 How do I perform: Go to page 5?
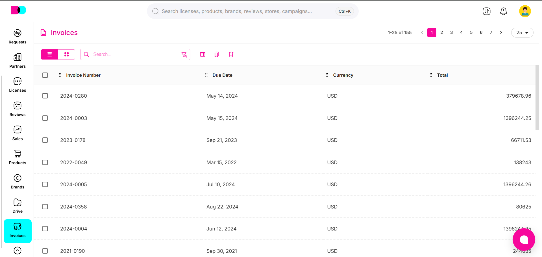click(471, 32)
